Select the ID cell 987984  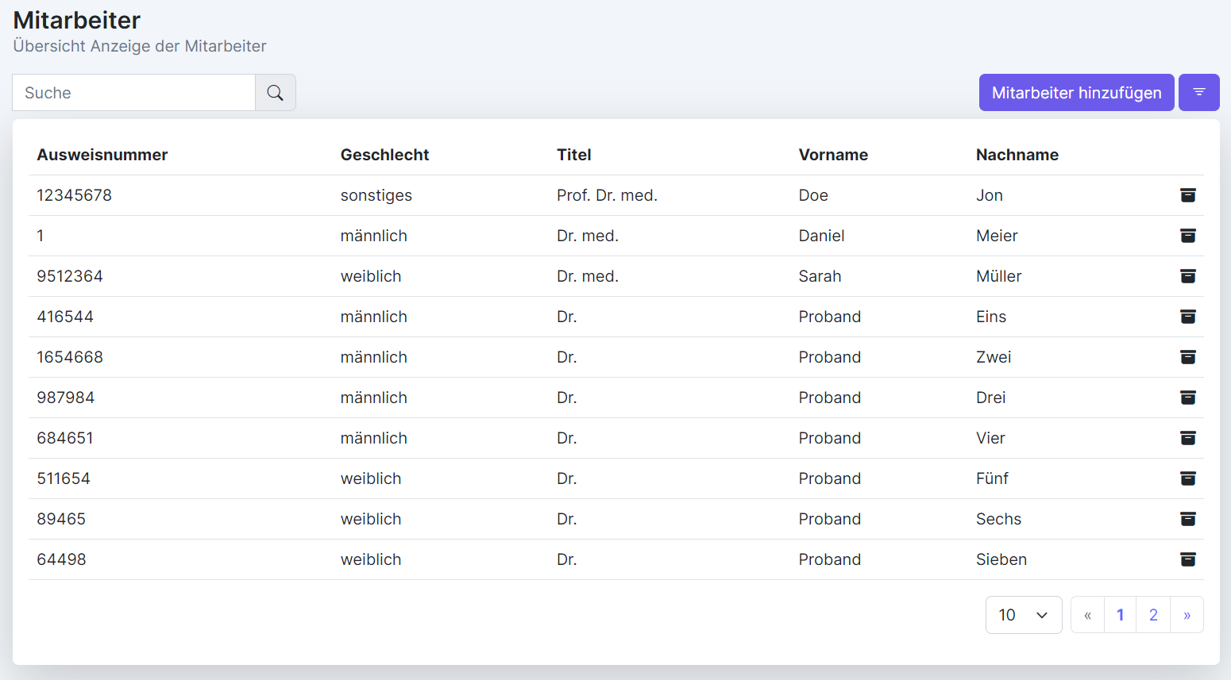pyautogui.click(x=66, y=398)
